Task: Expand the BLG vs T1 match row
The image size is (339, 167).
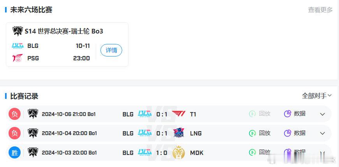Action: [323, 114]
